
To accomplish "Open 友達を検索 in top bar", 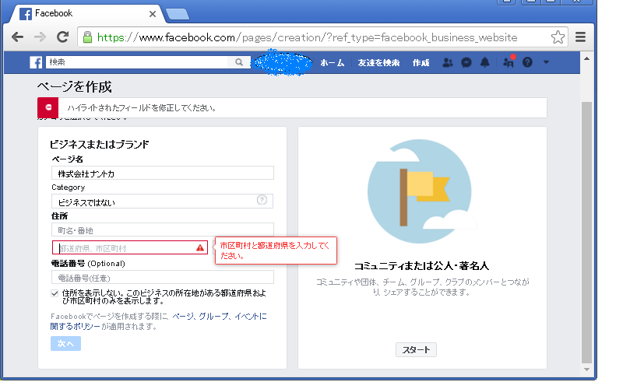I will [x=378, y=63].
